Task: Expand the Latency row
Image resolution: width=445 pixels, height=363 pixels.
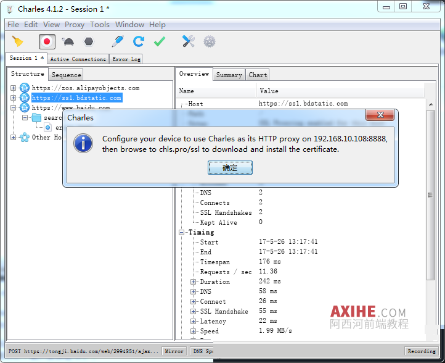Action: (x=194, y=321)
